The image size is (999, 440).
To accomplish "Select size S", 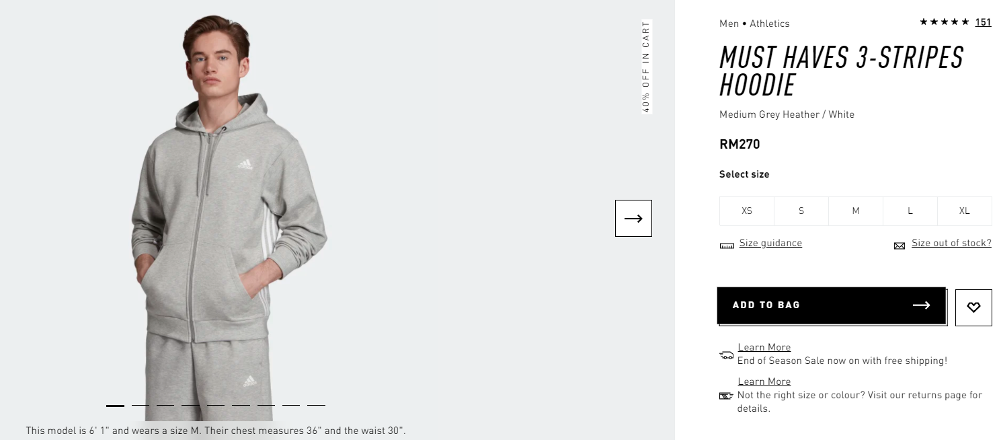I will [x=801, y=211].
